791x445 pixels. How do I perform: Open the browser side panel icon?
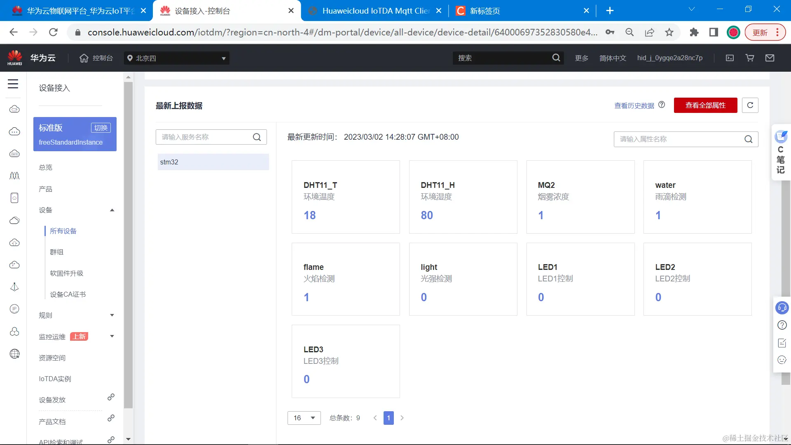714,32
